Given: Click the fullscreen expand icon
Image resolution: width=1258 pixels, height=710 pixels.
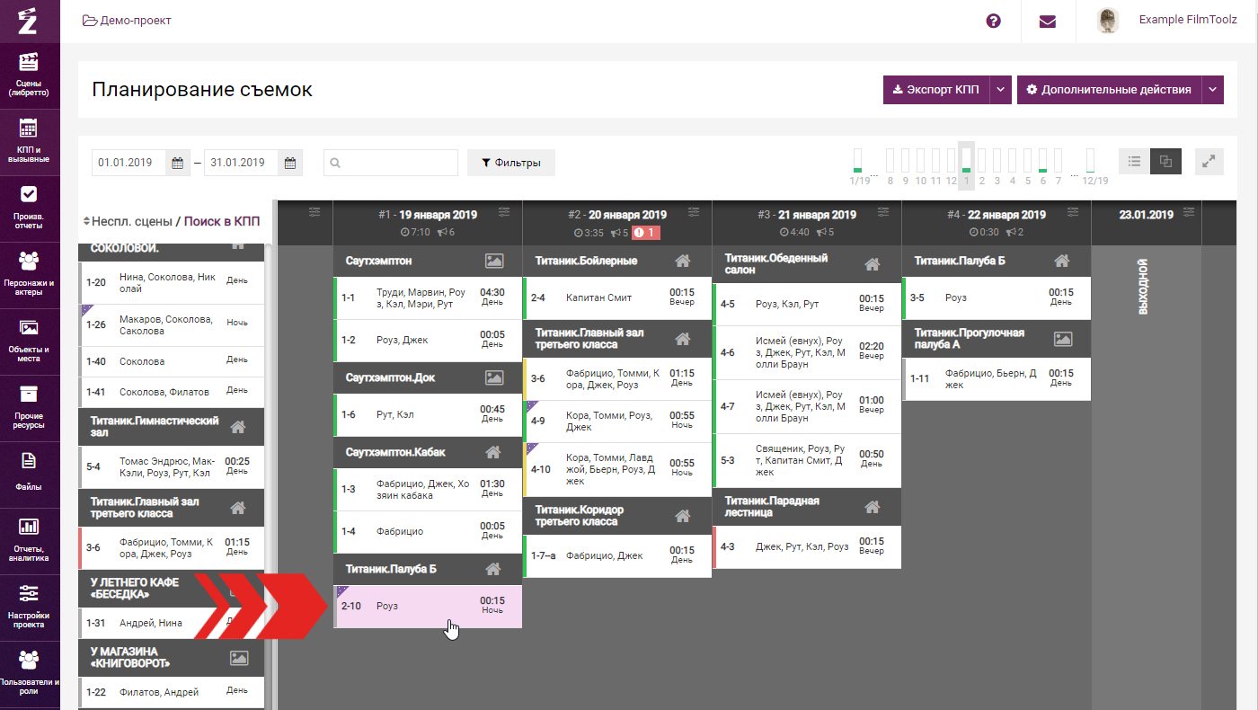Looking at the screenshot, I should point(1209,162).
